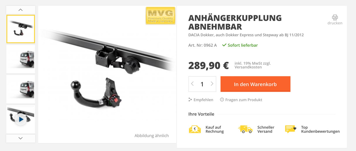Increase quantity with right arrow
This screenshot has width=356, height=151.
click(212, 84)
